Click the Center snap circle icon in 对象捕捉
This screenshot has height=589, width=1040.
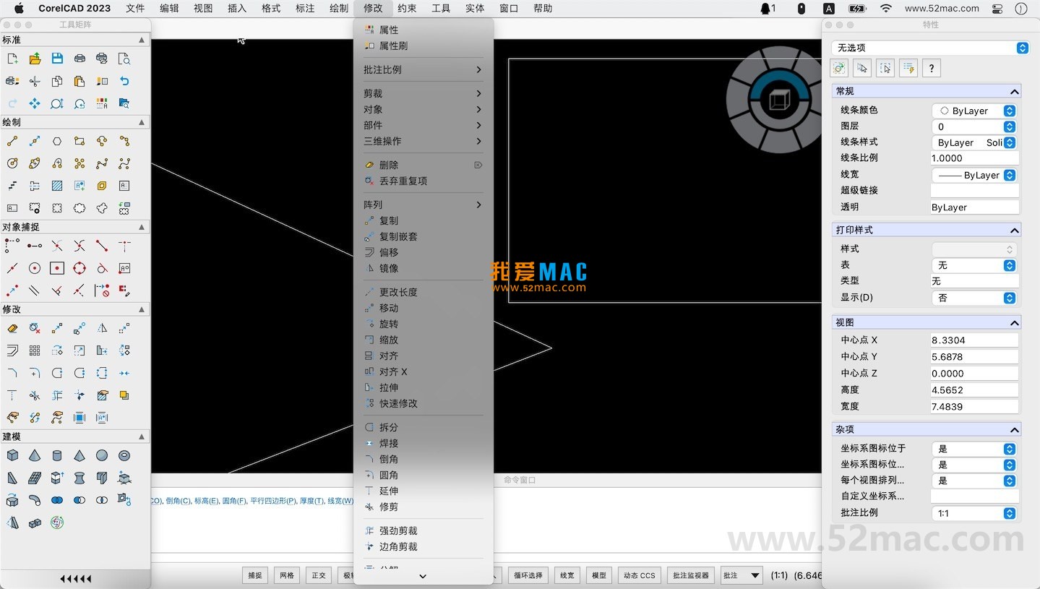(35, 268)
